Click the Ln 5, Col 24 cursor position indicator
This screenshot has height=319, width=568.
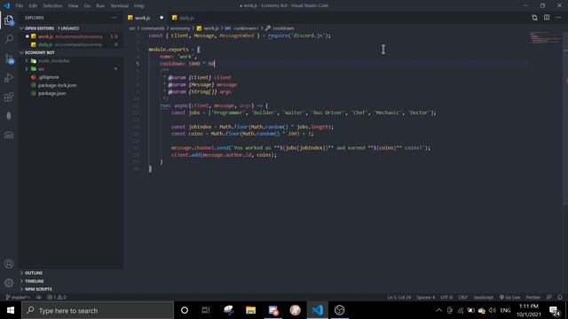click(x=399, y=298)
